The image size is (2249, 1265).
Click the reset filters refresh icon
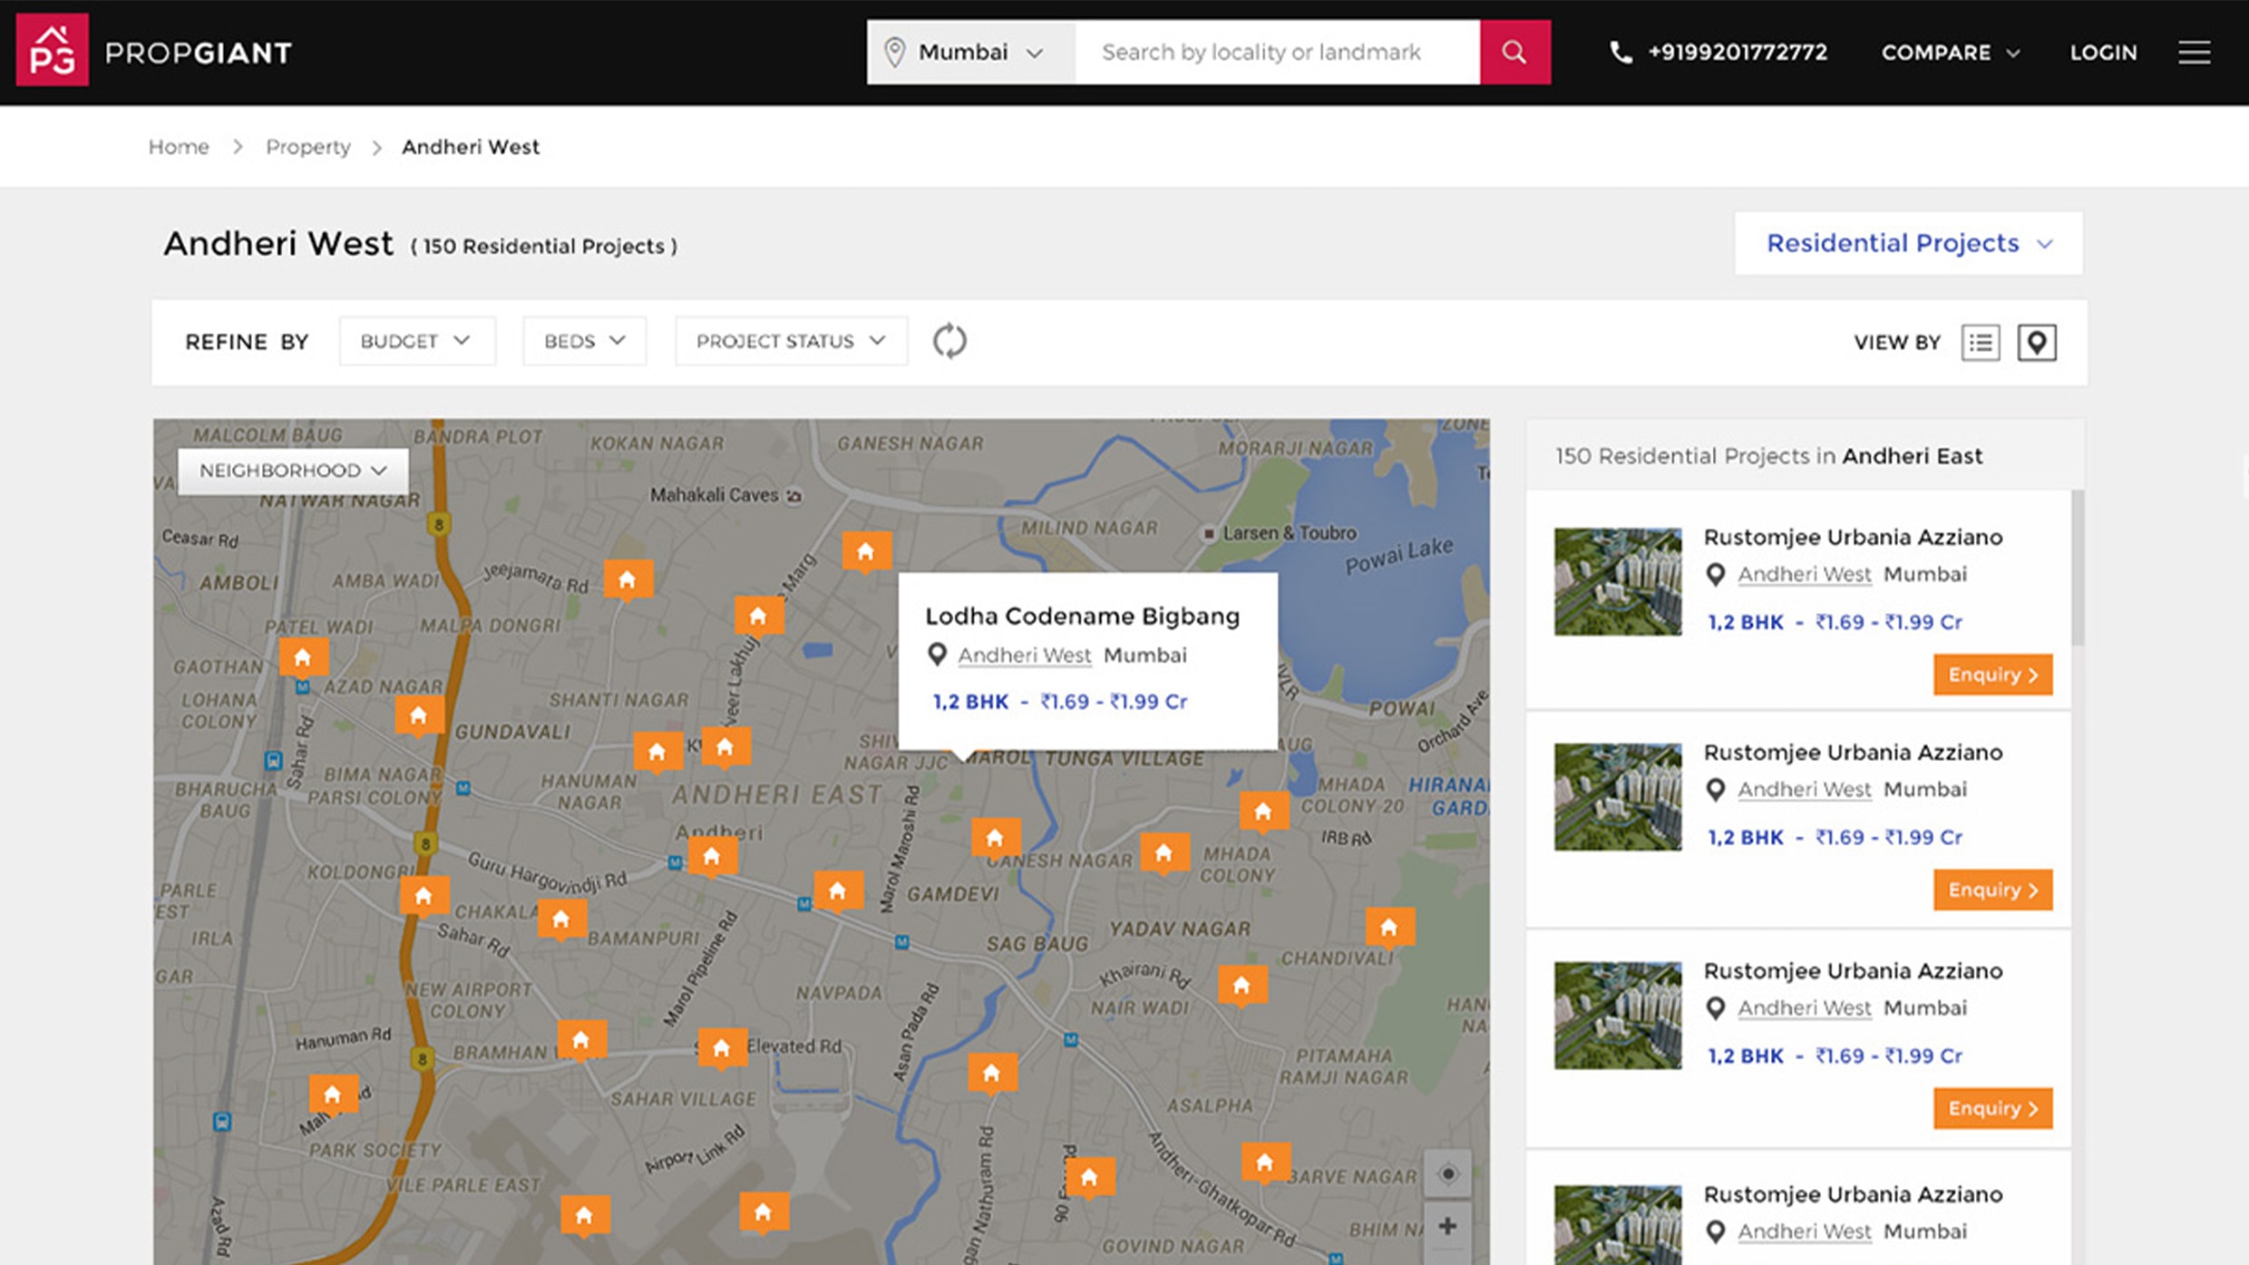(x=949, y=341)
